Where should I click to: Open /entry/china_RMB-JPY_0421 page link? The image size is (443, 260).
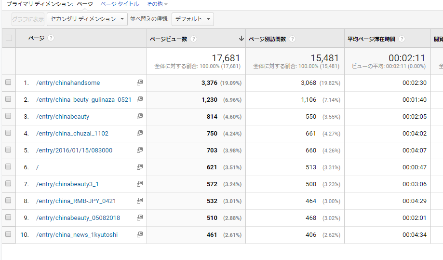click(x=76, y=201)
